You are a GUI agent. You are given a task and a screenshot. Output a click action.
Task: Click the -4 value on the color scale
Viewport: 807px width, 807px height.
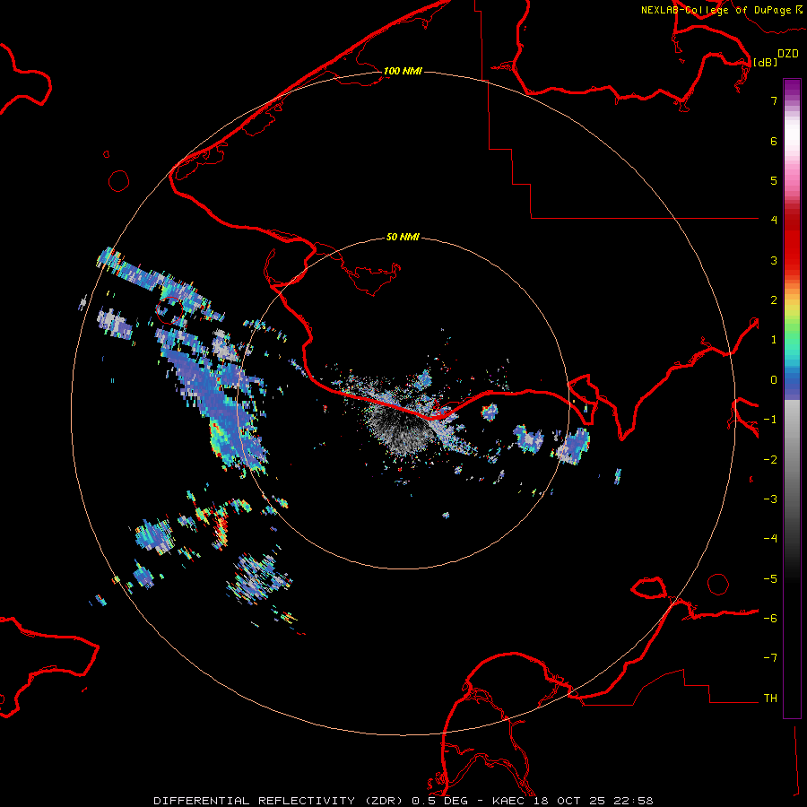(x=770, y=539)
